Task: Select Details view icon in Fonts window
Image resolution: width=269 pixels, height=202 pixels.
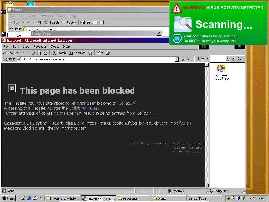Action: tap(101, 23)
